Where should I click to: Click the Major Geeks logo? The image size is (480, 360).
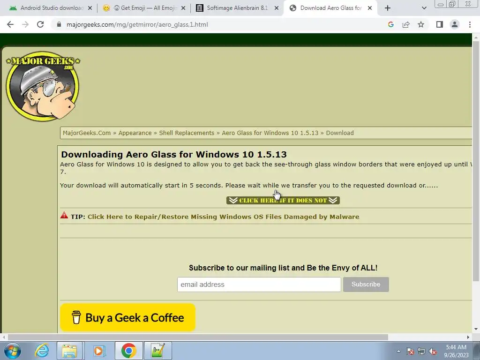[x=43, y=86]
